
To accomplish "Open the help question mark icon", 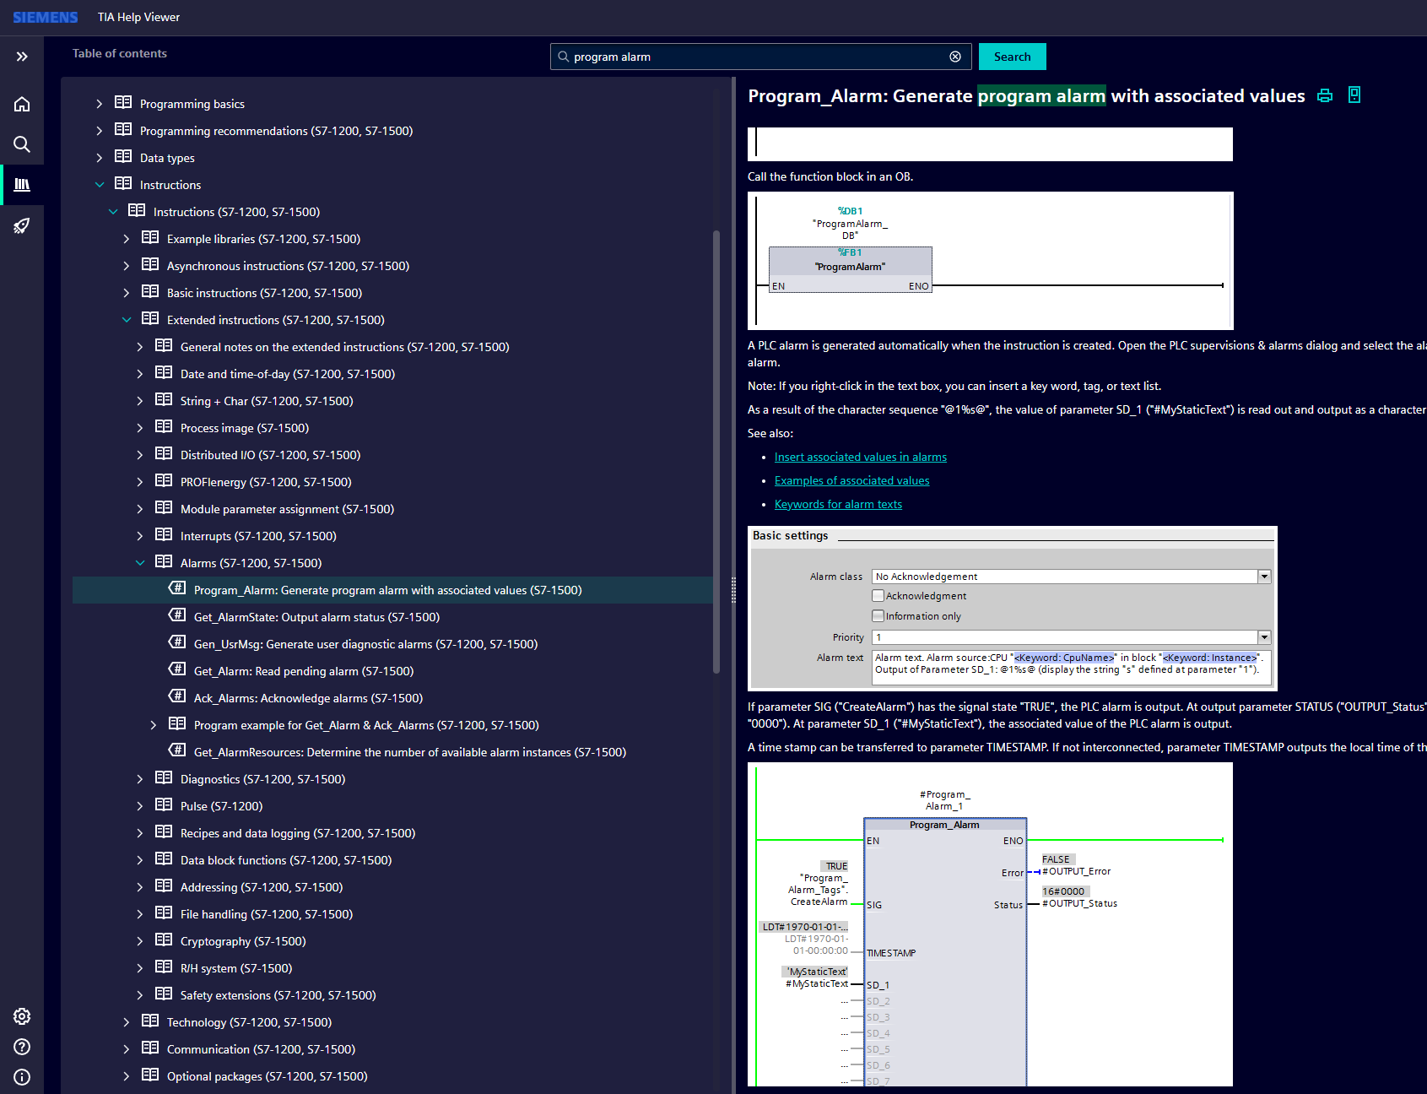I will click(22, 1047).
